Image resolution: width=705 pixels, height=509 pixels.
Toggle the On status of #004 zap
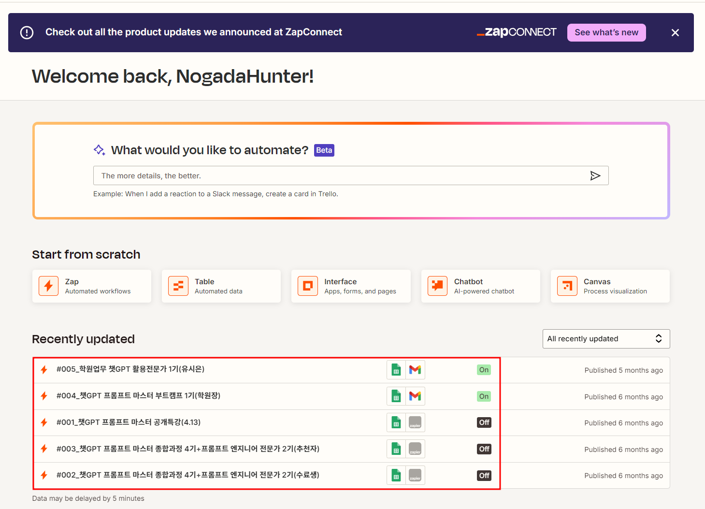point(484,396)
